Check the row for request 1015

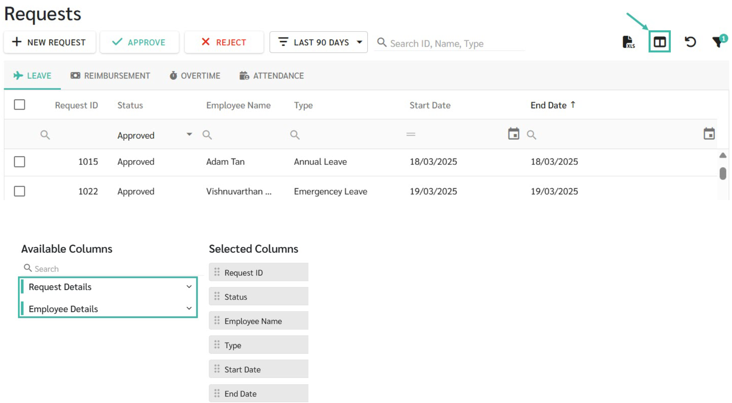point(20,162)
